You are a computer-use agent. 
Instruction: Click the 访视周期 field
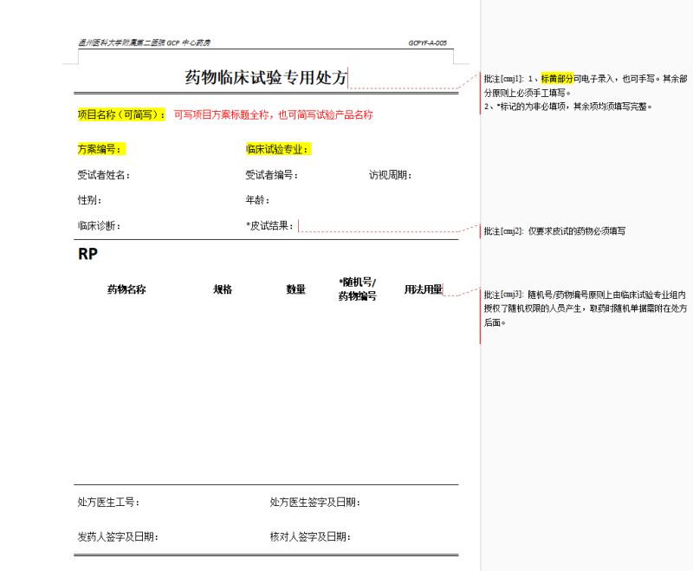pos(390,172)
